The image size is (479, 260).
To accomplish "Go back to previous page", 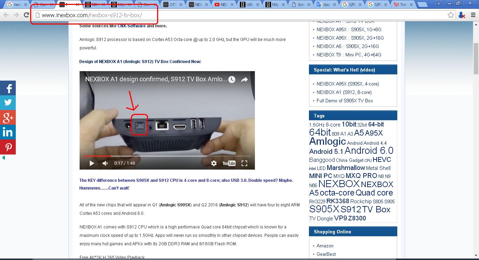I will 6,15.
